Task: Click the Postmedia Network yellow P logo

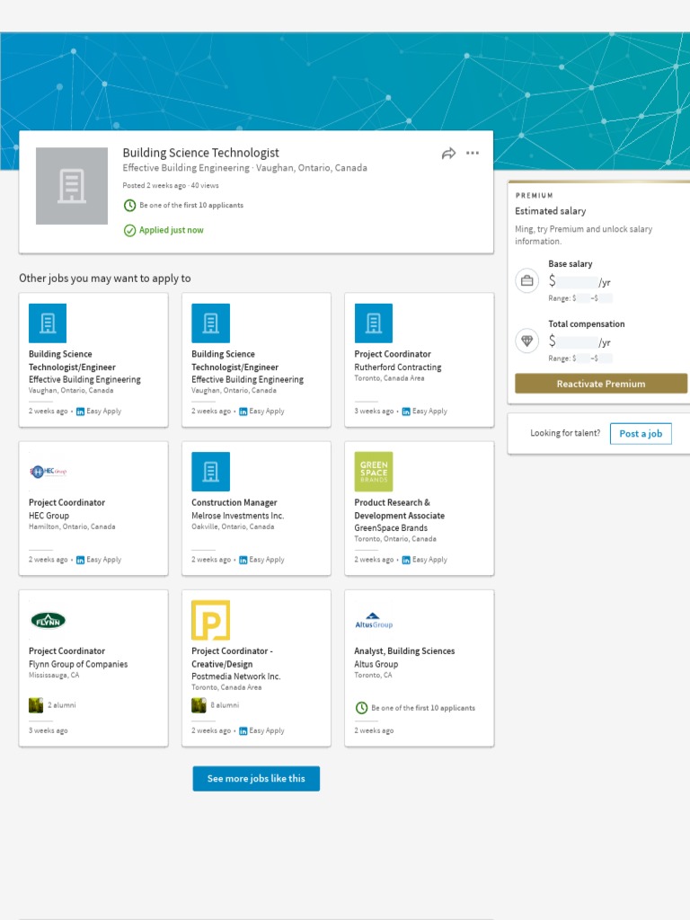Action: click(211, 620)
